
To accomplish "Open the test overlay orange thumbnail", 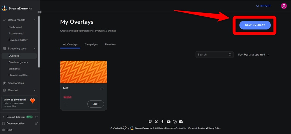I will click(84, 72).
